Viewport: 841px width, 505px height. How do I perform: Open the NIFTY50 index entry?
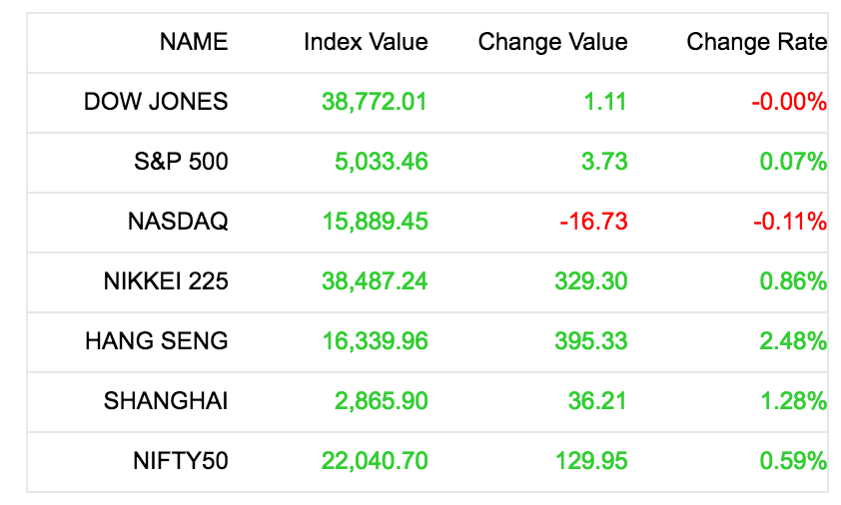pyautogui.click(x=181, y=461)
